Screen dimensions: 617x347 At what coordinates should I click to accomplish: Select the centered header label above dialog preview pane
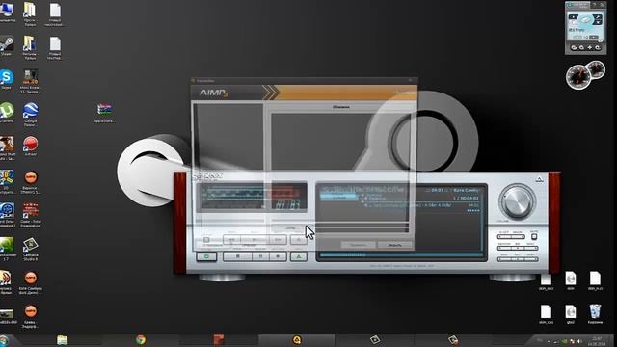[x=340, y=107]
